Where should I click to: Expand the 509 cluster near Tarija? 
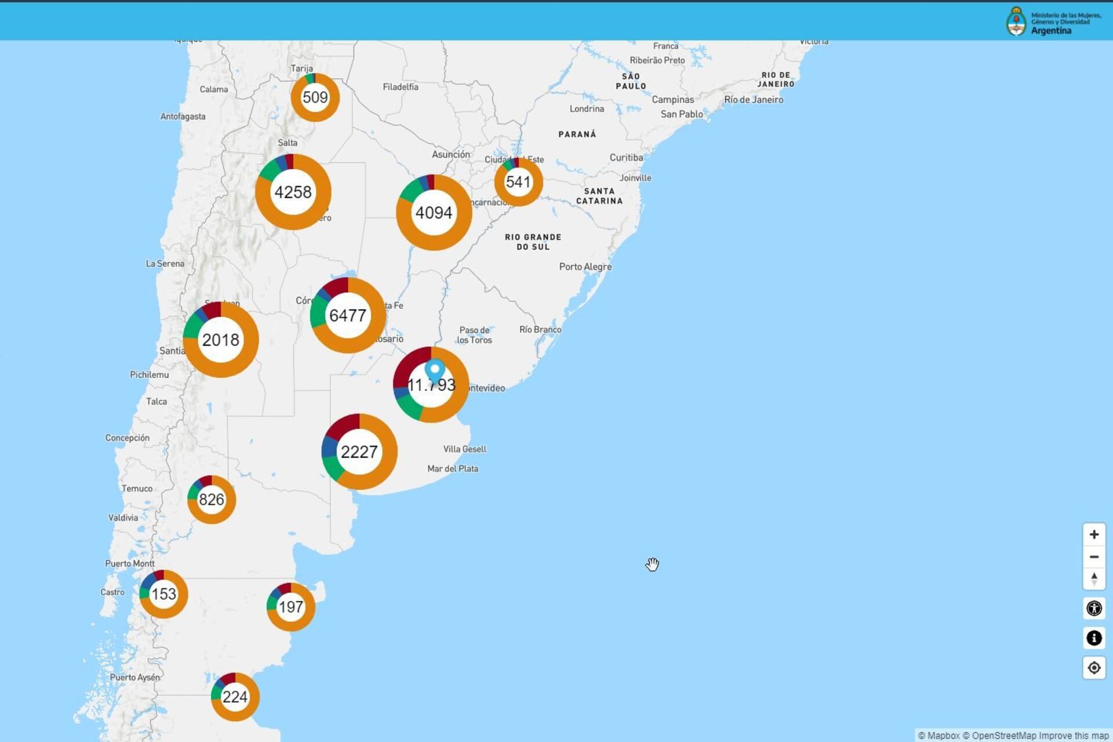(315, 97)
